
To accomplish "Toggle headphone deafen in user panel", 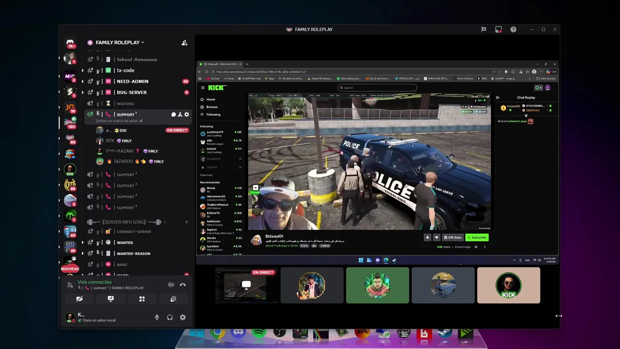I will 170,317.
